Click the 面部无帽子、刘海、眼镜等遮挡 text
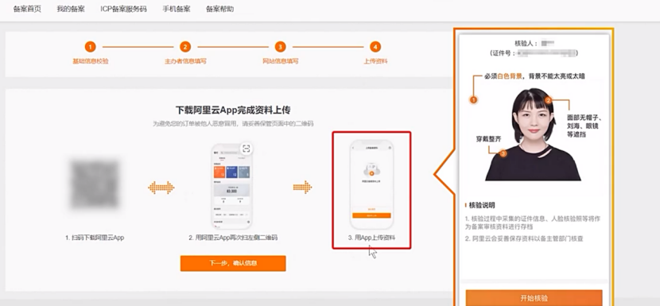Screen dimensions: 660x306 (x=584, y=126)
